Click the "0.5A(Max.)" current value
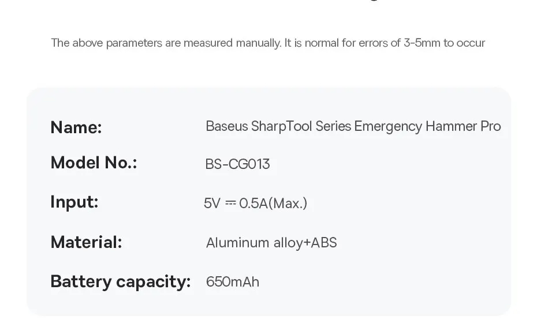The width and height of the screenshot is (537, 335). (x=273, y=203)
